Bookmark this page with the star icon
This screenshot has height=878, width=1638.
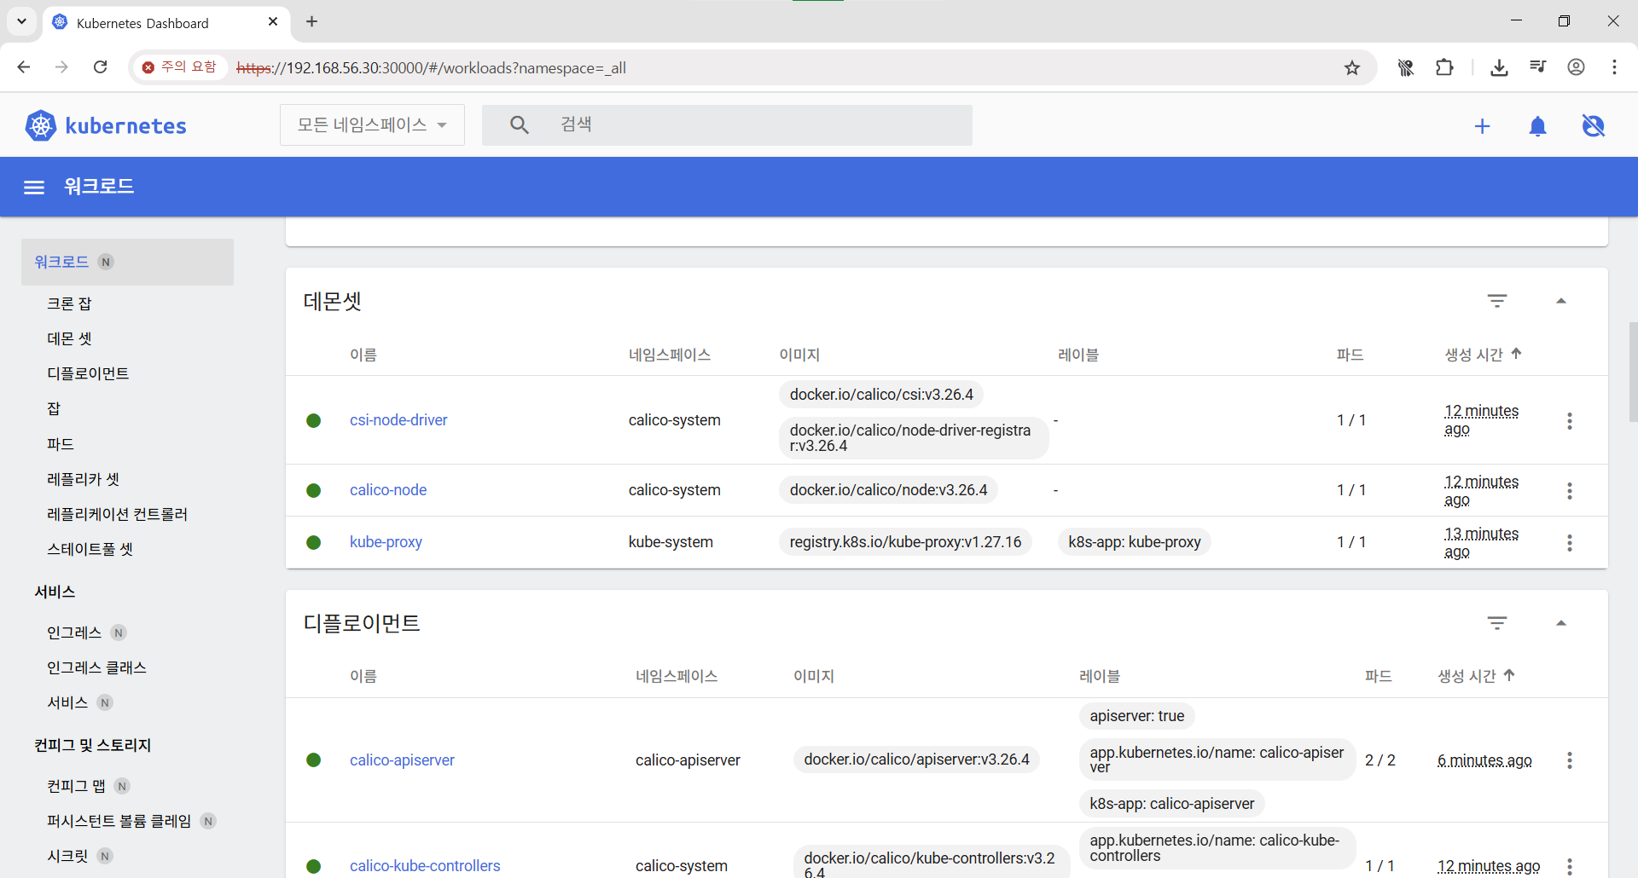pos(1352,67)
